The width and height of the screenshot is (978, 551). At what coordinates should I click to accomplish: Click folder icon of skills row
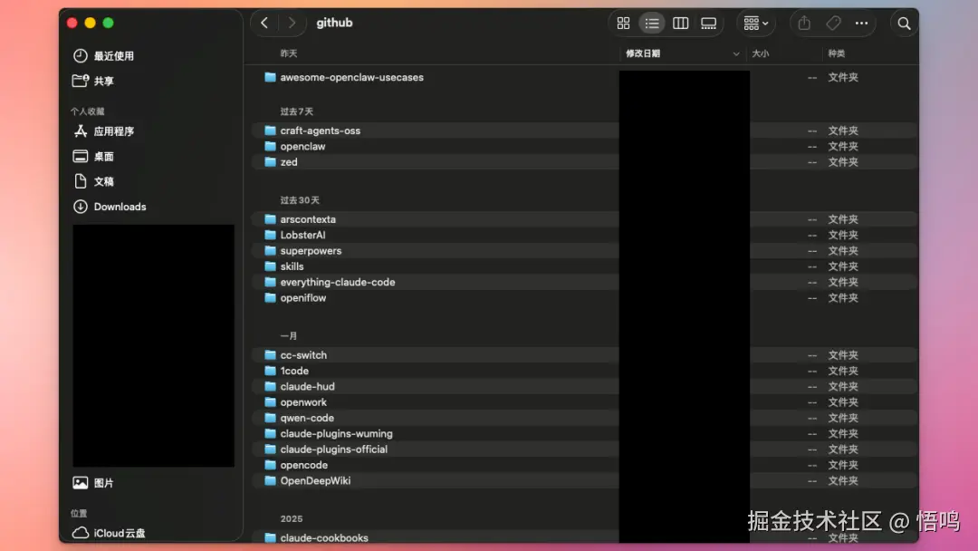(x=270, y=266)
